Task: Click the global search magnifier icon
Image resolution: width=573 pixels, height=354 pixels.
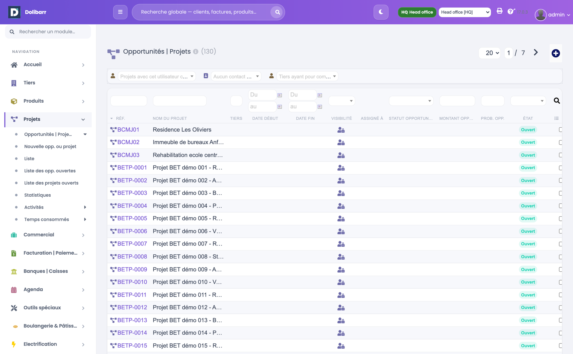Action: pyautogui.click(x=277, y=12)
